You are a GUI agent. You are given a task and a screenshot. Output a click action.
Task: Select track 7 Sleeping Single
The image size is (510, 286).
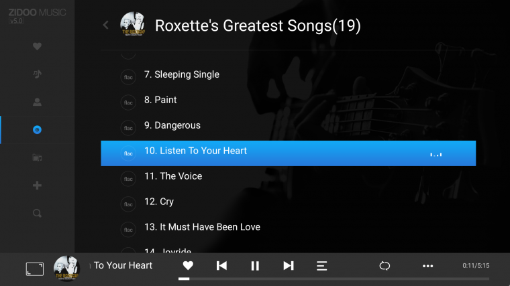tap(288, 74)
